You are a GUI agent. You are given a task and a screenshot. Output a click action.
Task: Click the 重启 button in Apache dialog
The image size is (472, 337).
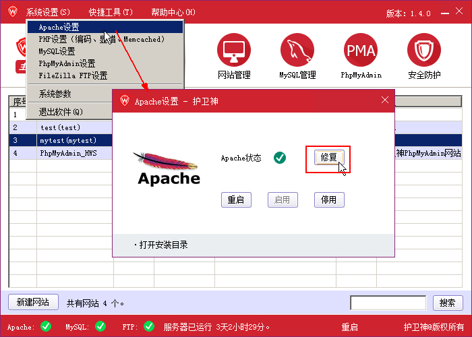pos(236,200)
